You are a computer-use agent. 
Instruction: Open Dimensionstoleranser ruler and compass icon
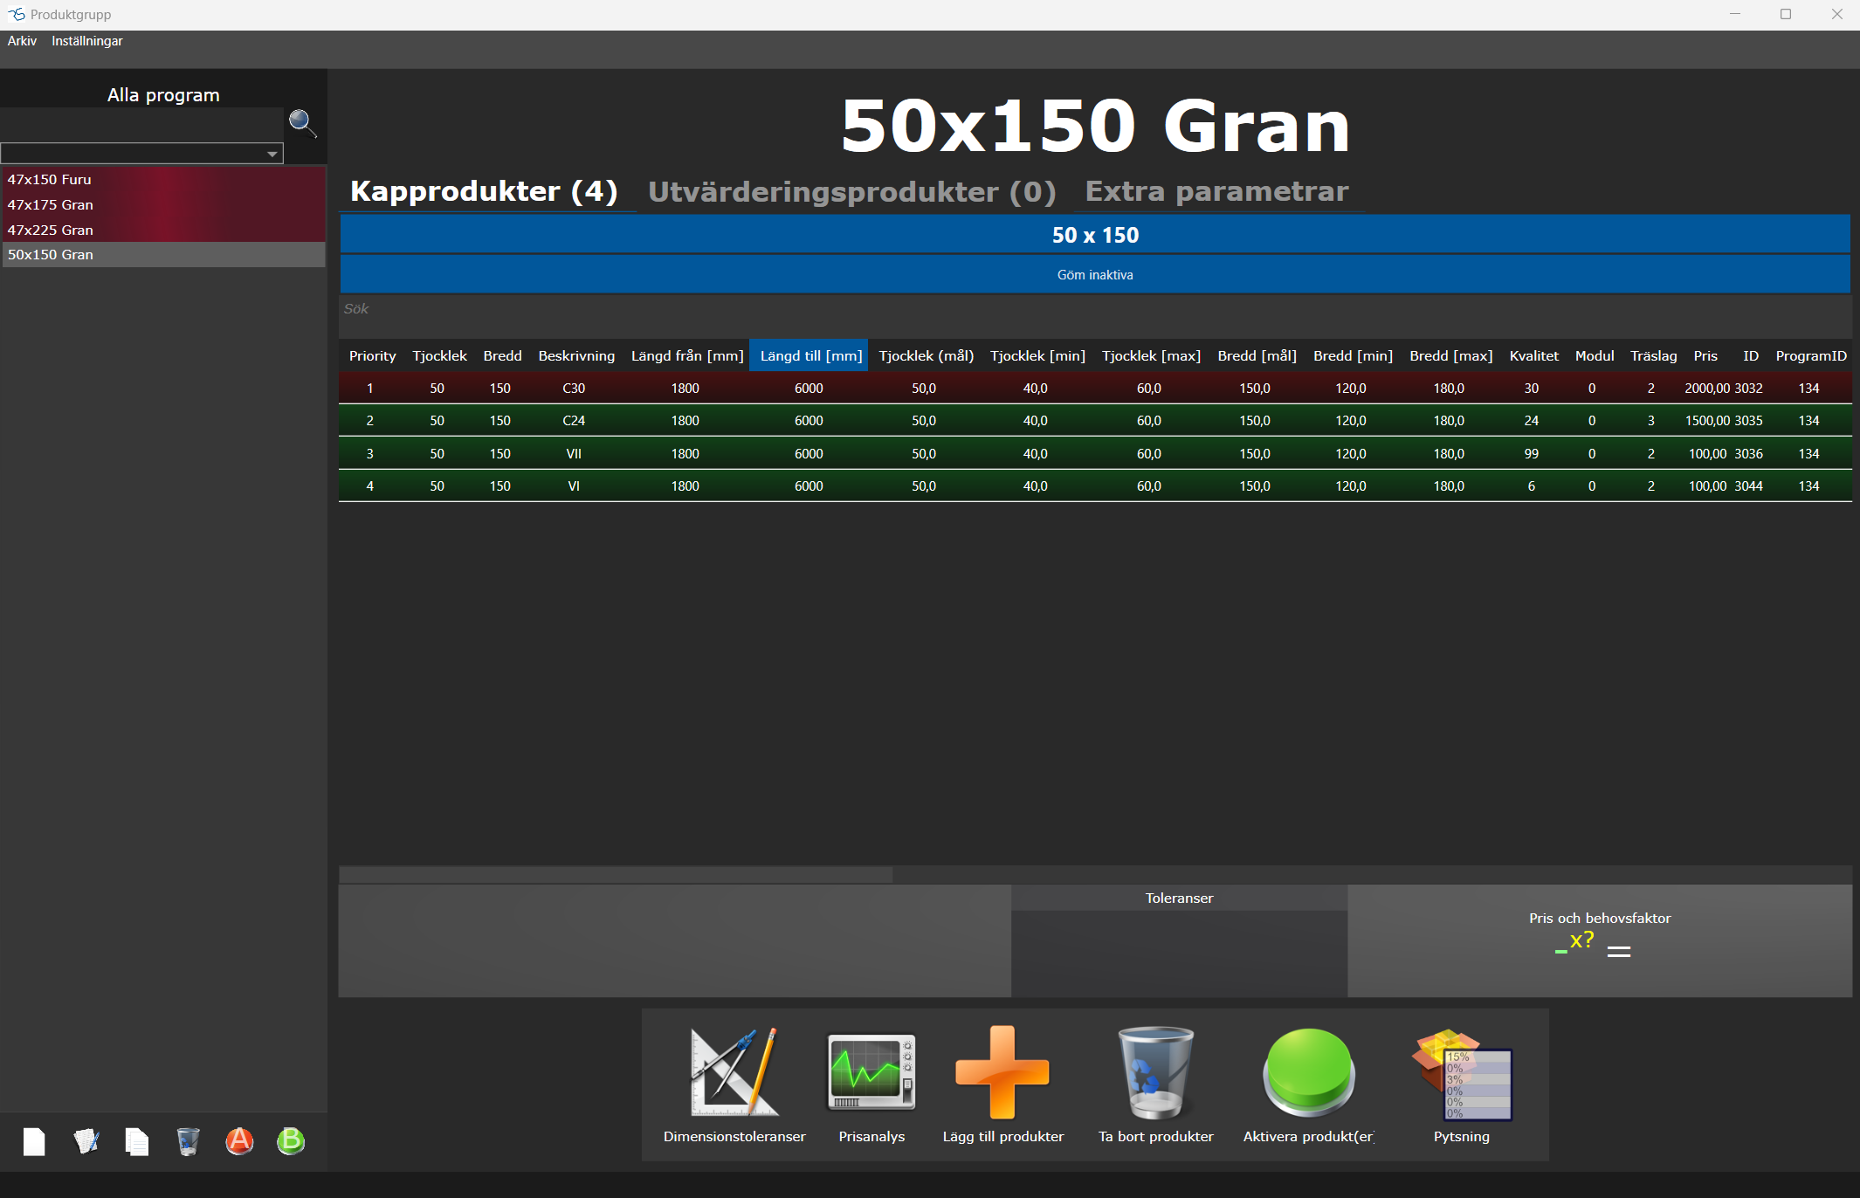734,1073
